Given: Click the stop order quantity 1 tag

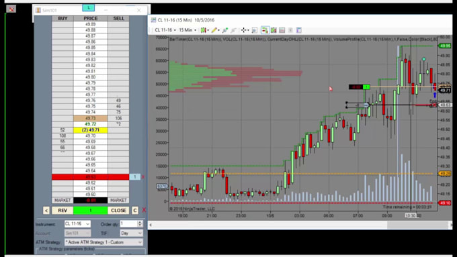Looking at the screenshot, I should [134, 177].
